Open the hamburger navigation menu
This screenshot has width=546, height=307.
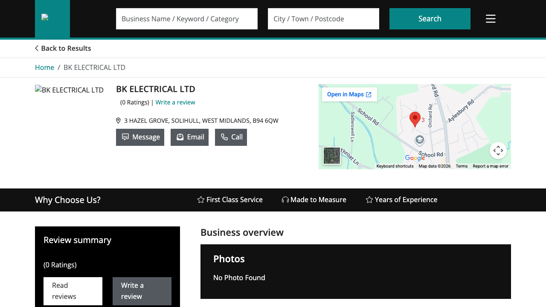(491, 19)
